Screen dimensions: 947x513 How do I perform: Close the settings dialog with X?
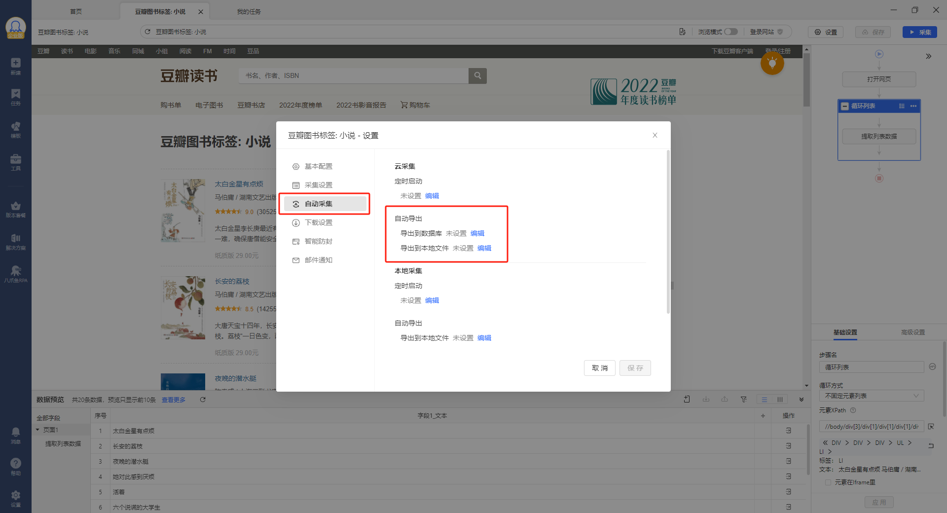(x=655, y=135)
